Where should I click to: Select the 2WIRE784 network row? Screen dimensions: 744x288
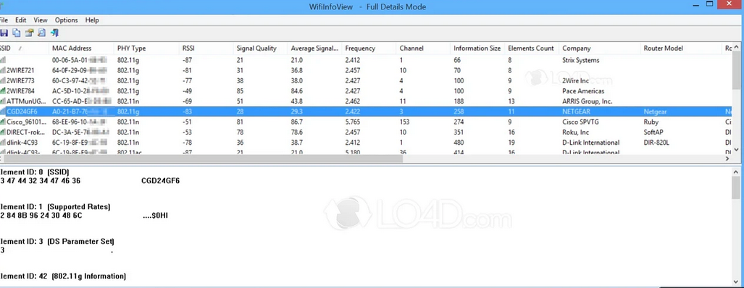pos(365,91)
